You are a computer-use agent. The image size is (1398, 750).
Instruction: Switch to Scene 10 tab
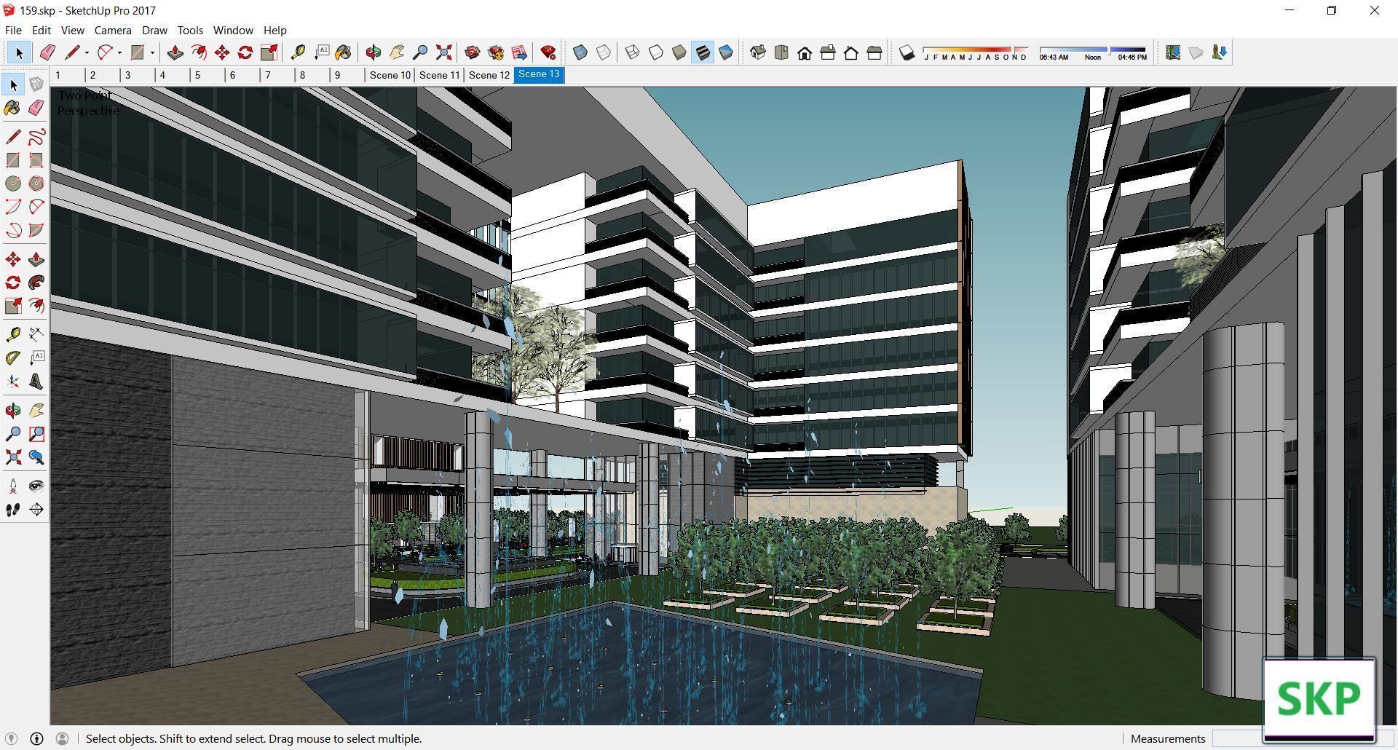pos(390,75)
